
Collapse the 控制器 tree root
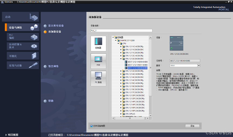point(113,37)
